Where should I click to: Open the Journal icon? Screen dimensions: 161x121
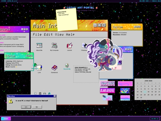coord(69,45)
